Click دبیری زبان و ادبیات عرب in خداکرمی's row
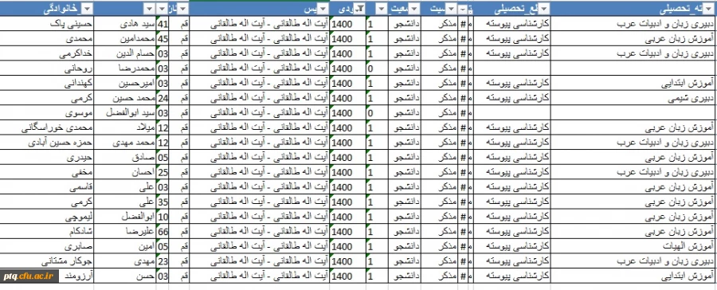Viewport: 717px width, 290px height. click(666, 54)
